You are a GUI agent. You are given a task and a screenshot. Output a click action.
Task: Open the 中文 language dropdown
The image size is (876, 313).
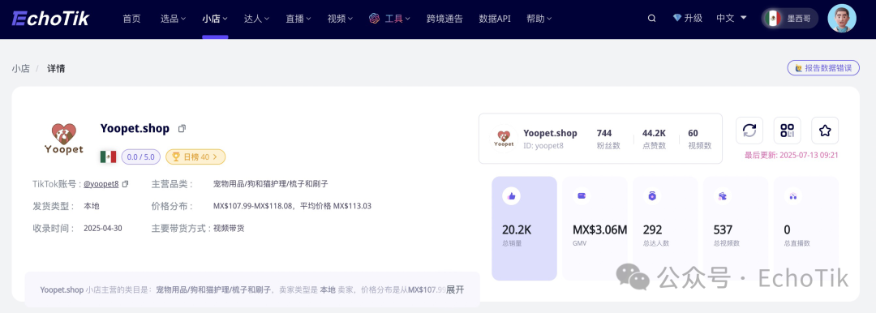pyautogui.click(x=732, y=19)
